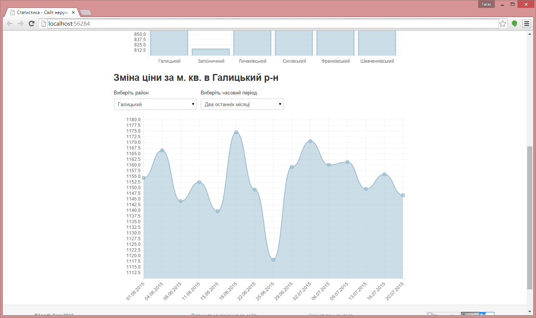
Task: Click the label Виберіть часовий період
Action: (x=229, y=93)
